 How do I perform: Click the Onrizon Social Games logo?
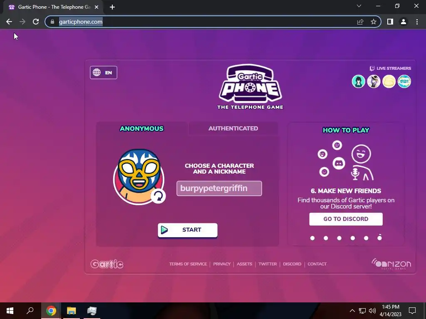click(391, 264)
